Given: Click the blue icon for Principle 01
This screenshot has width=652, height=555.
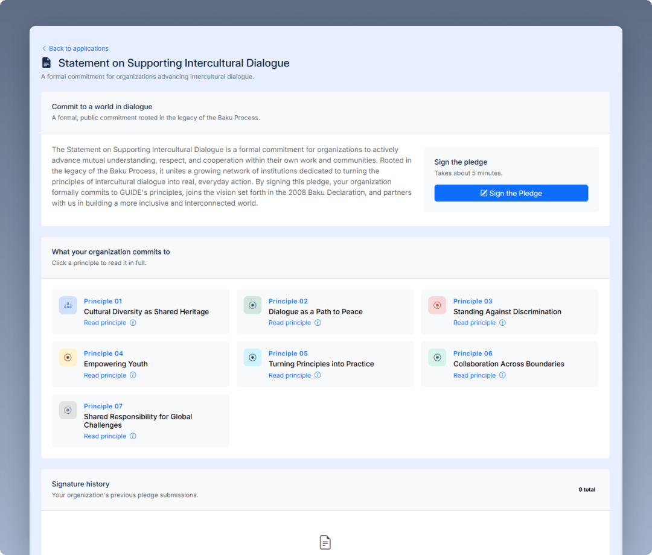Looking at the screenshot, I should click(68, 305).
